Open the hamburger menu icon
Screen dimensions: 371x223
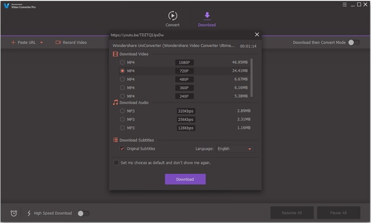point(344,4)
